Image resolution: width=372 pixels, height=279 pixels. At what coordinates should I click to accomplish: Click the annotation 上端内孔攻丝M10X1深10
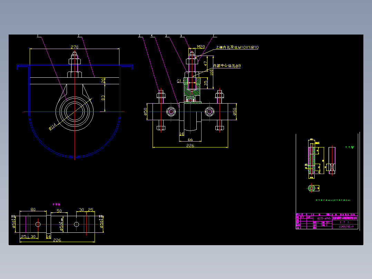tap(237, 48)
